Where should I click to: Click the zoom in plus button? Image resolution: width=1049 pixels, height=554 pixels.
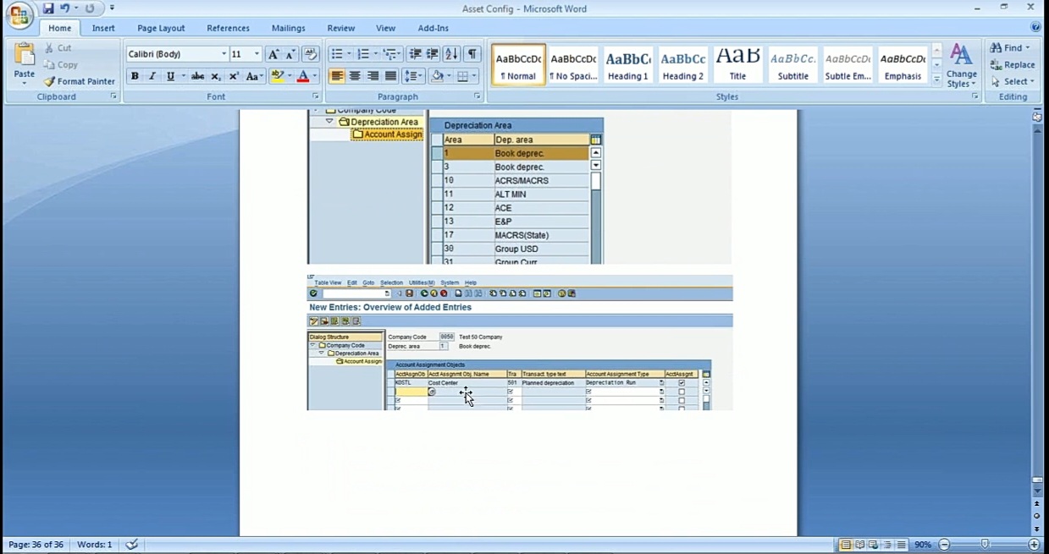coord(1034,545)
